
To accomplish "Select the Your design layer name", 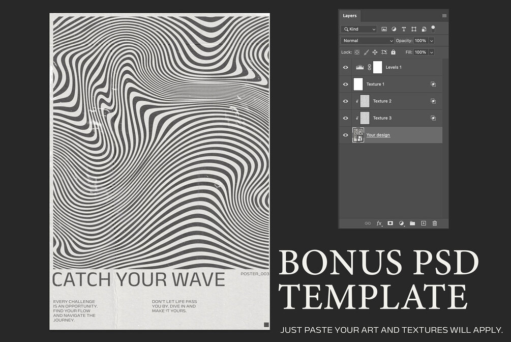I will (378, 135).
